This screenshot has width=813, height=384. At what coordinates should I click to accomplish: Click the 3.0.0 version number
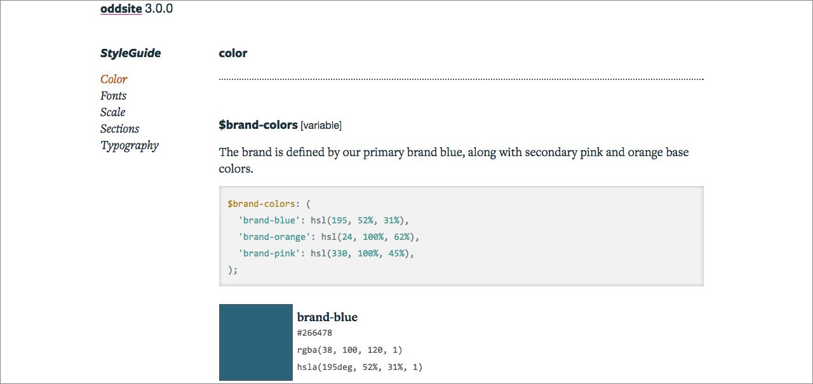(159, 9)
